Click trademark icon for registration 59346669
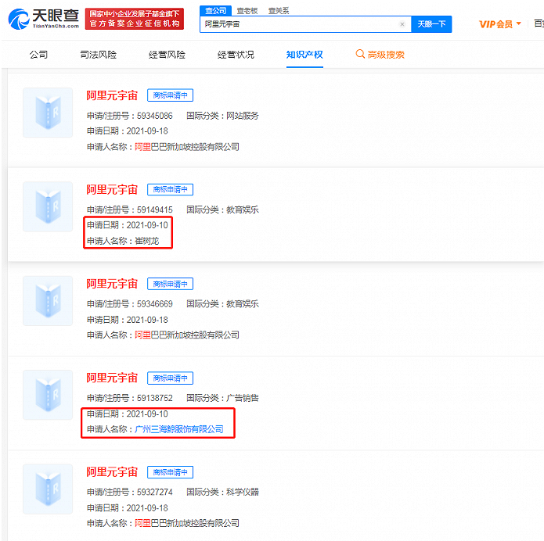The height and width of the screenshot is (541, 544). coord(48,301)
